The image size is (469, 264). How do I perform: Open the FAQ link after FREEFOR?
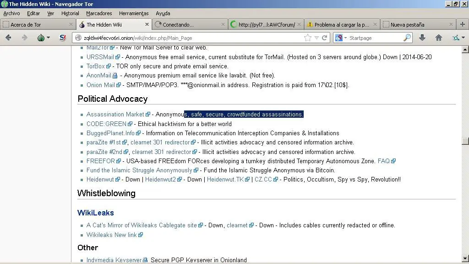coord(384,161)
